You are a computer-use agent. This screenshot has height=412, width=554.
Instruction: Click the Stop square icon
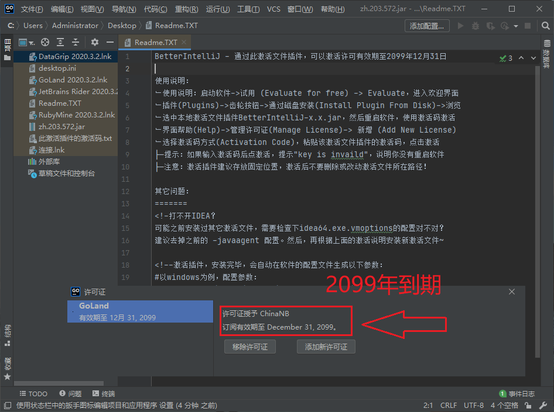click(x=528, y=26)
